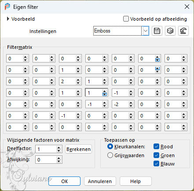
Task: Click the Berekenen button
Action: click(x=78, y=149)
